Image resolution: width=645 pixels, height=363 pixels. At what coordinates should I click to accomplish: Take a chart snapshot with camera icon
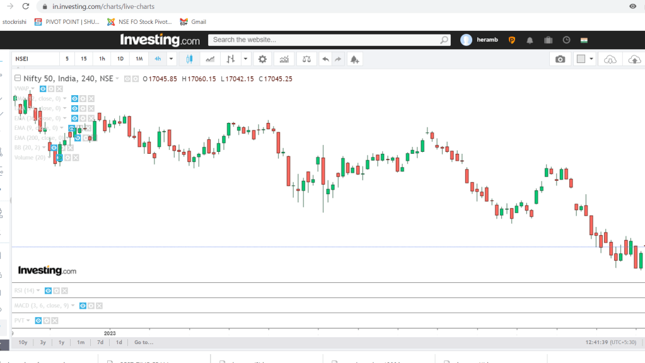[x=560, y=59]
